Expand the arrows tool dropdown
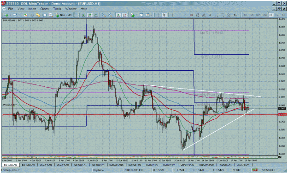This screenshot has width=288, height=173. (239, 15)
